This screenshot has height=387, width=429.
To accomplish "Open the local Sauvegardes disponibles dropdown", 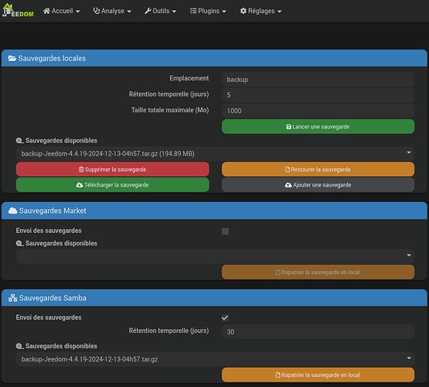I will (x=215, y=154).
